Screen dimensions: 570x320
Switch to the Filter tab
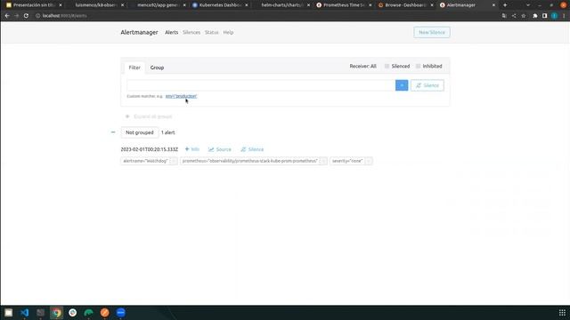point(134,68)
